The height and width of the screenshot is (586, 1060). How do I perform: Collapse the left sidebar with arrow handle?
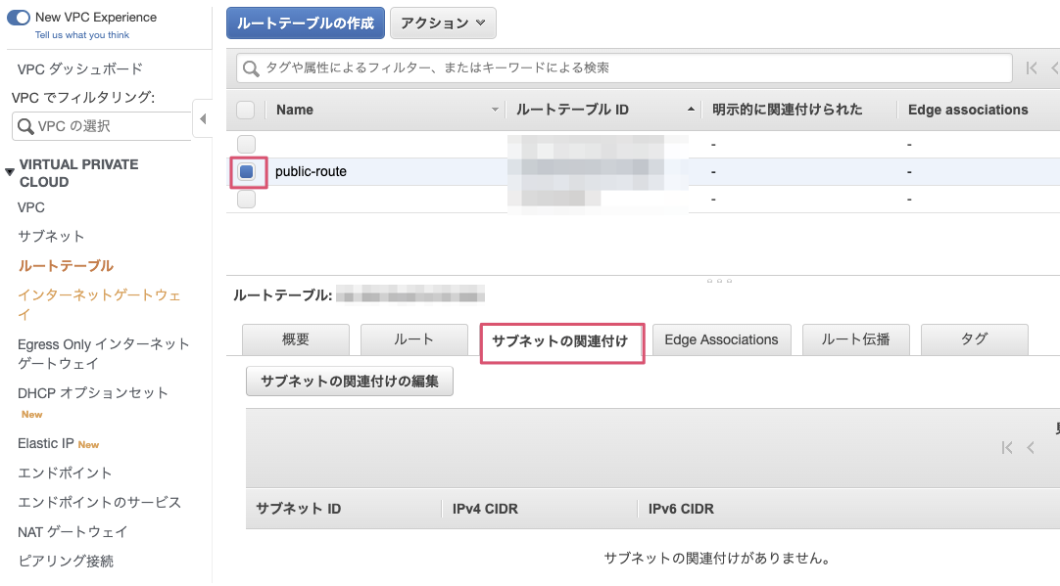203,119
